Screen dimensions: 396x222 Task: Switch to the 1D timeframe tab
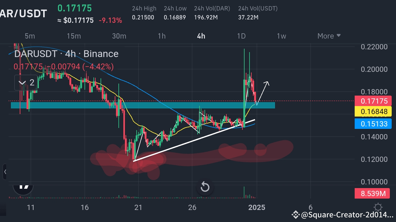pyautogui.click(x=241, y=36)
